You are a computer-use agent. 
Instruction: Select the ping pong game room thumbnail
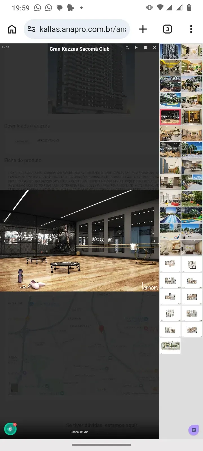pos(192,166)
